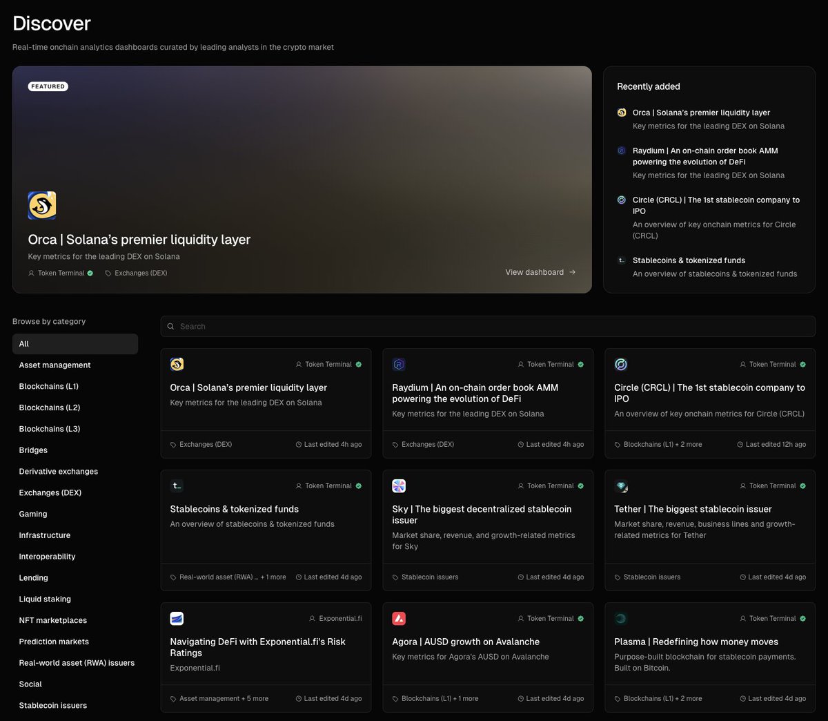Select the Infrastructure category
Viewport: 828px width, 721px height.
tap(75, 535)
